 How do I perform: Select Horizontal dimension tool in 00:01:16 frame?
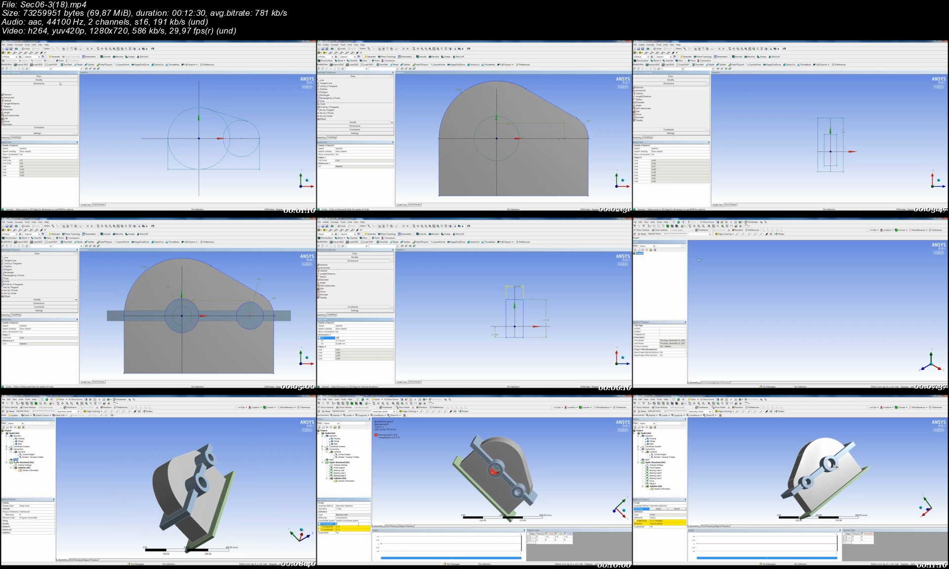(x=7, y=98)
